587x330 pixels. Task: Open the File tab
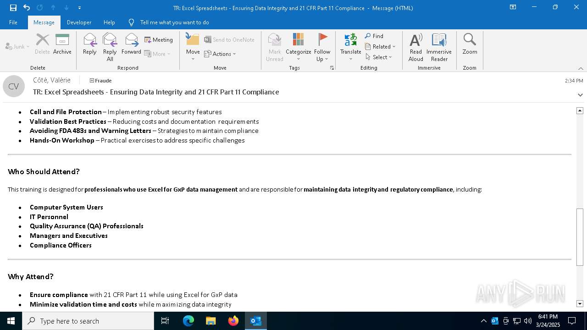[x=13, y=22]
